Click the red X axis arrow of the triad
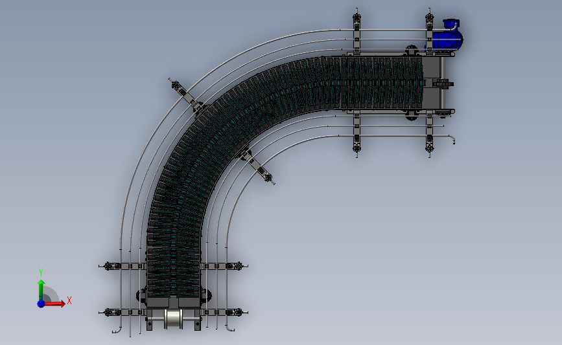Viewport: 562px width, 345px height. 54,304
